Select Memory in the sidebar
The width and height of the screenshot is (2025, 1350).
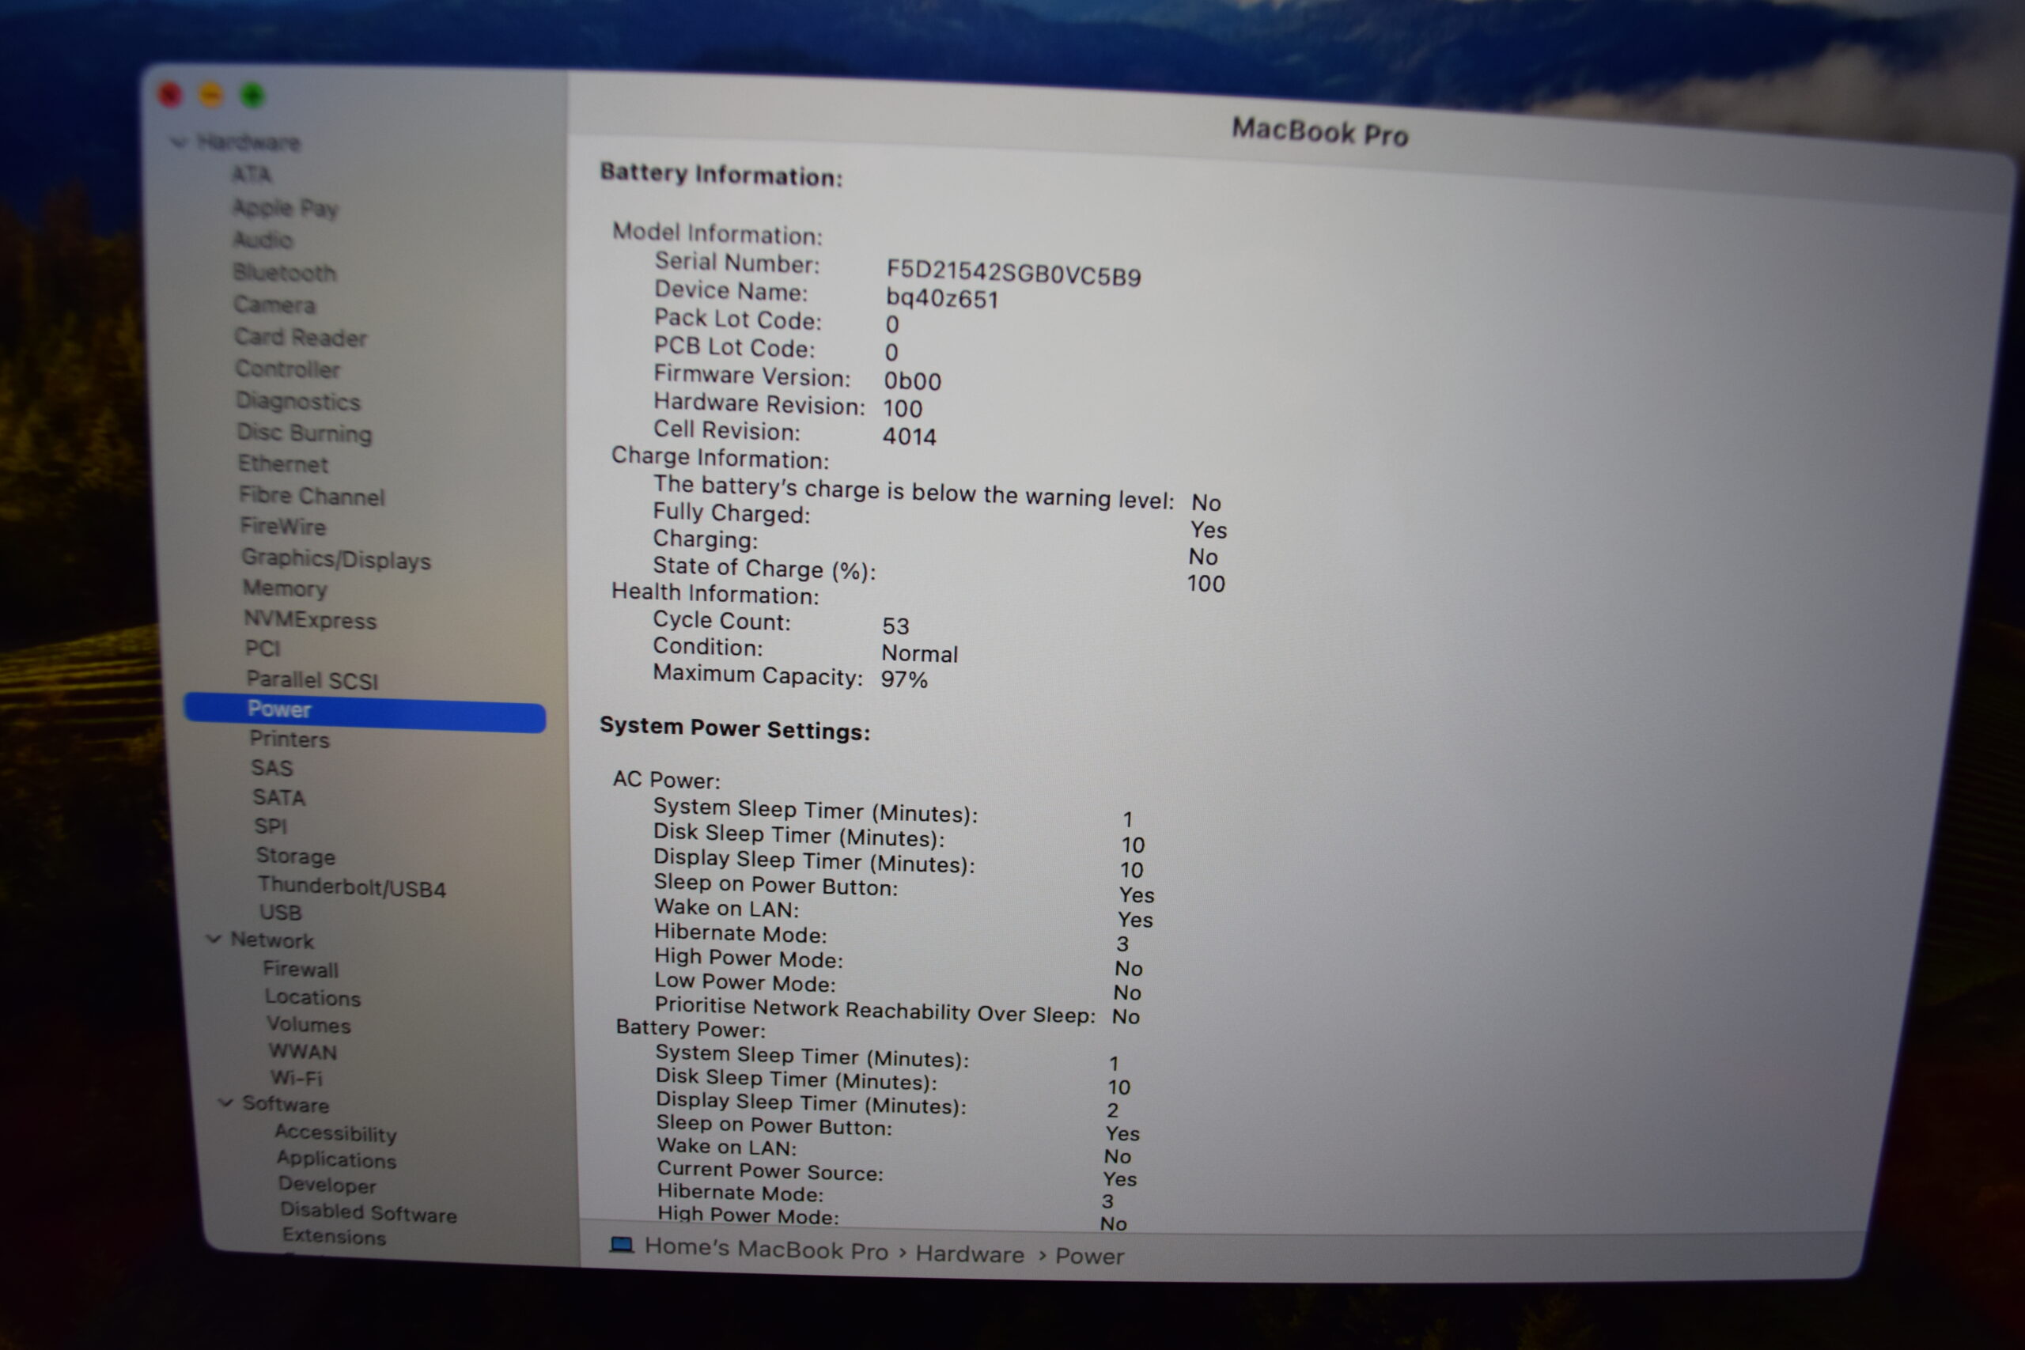(x=286, y=588)
